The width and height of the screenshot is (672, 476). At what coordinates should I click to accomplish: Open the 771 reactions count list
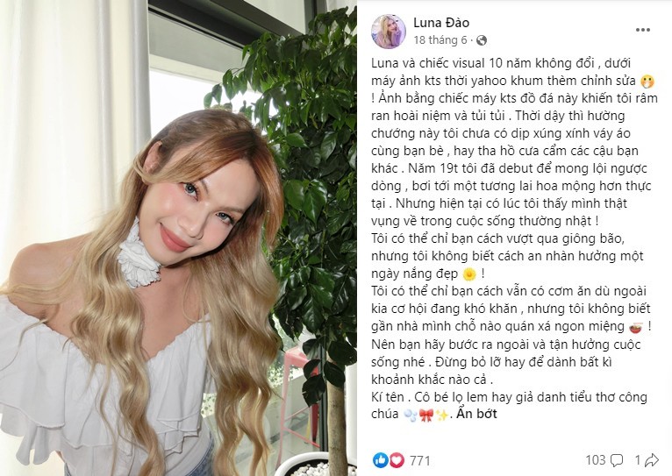click(x=420, y=460)
